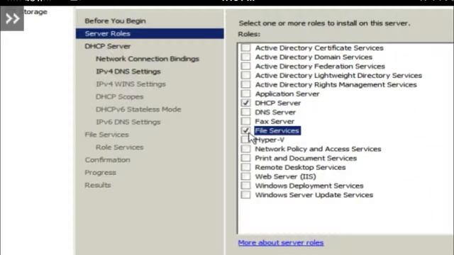
Task: Select DHCPv6 Stateless Mode step
Action: 138,109
